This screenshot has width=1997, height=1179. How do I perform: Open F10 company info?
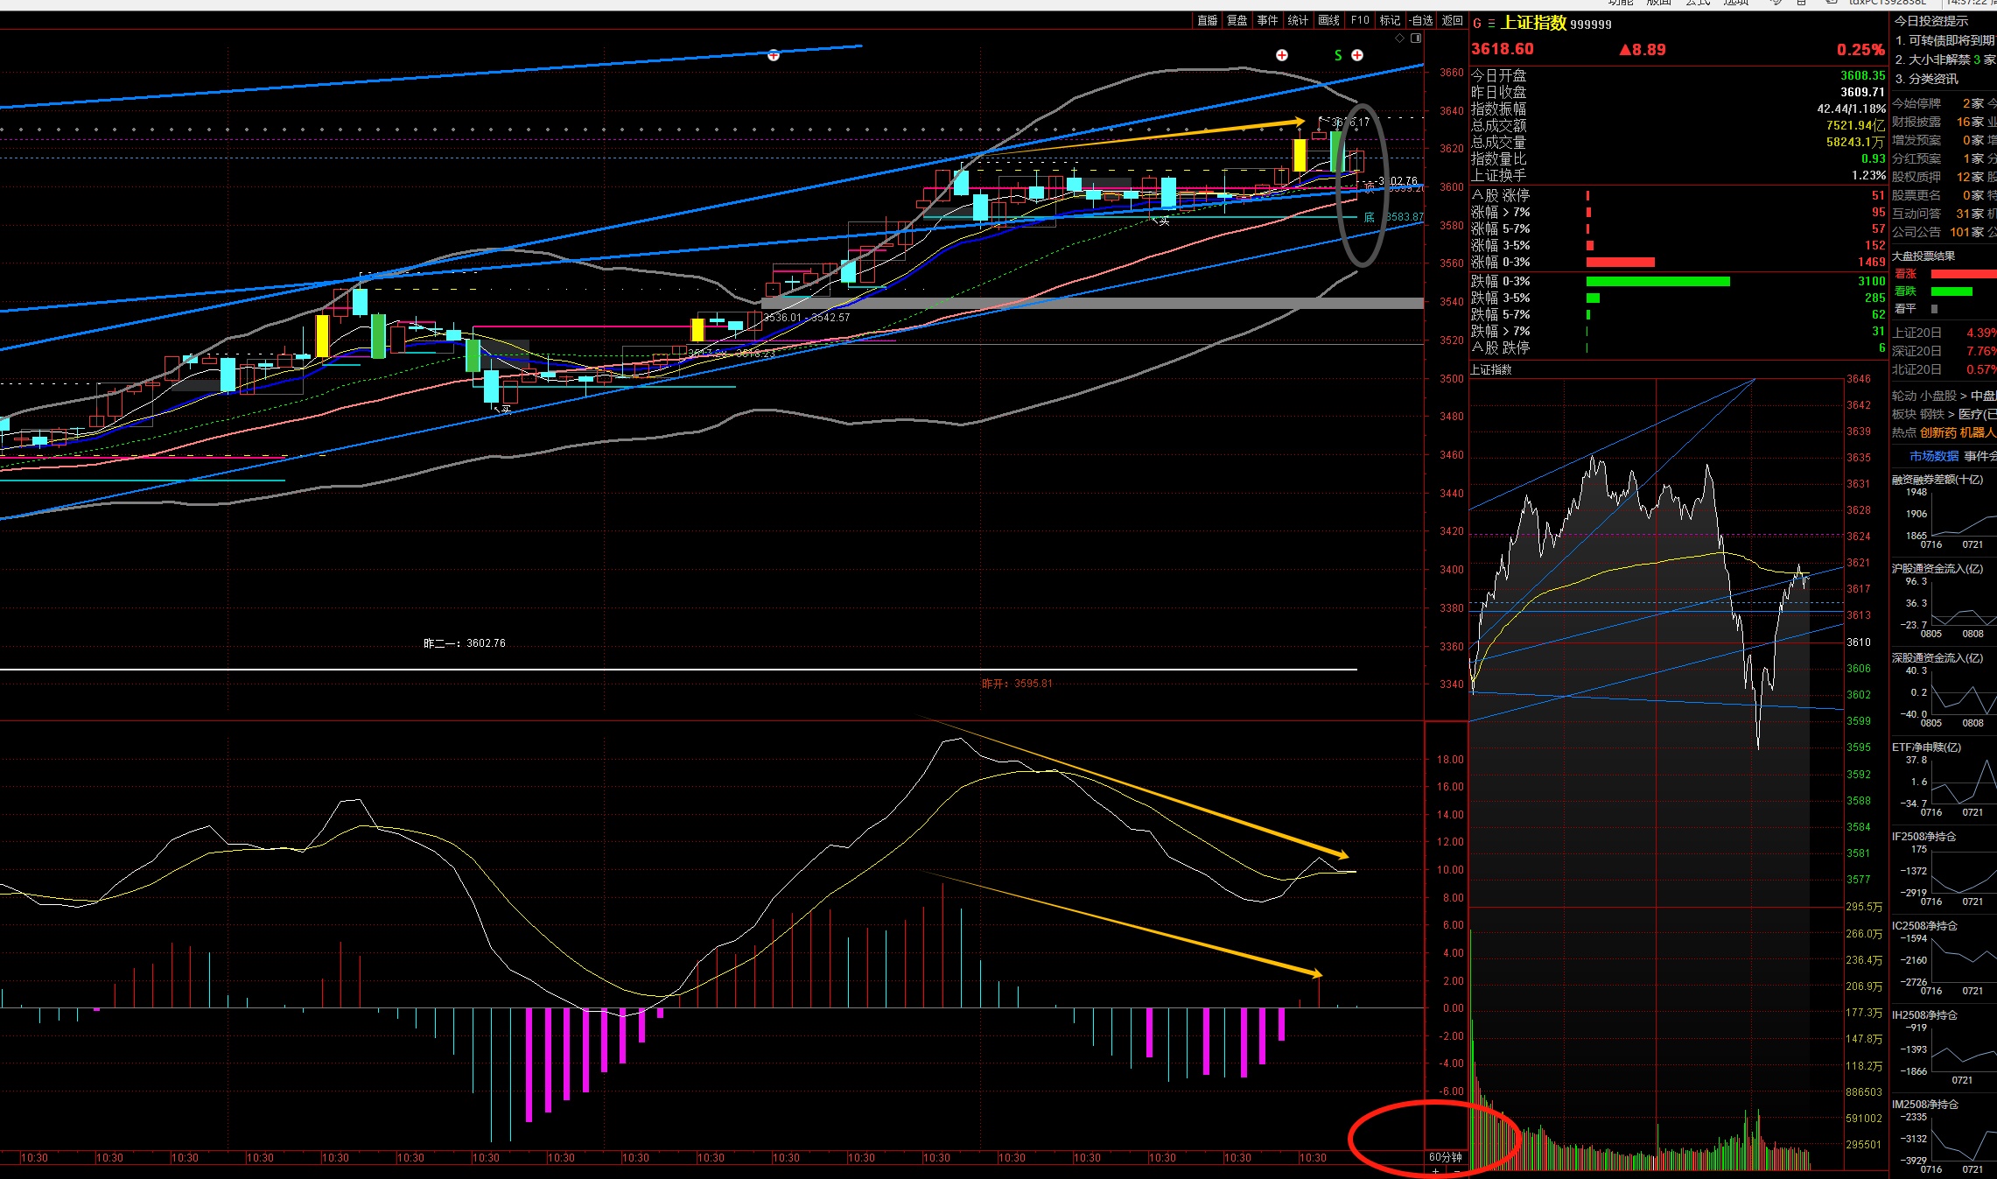(1360, 20)
